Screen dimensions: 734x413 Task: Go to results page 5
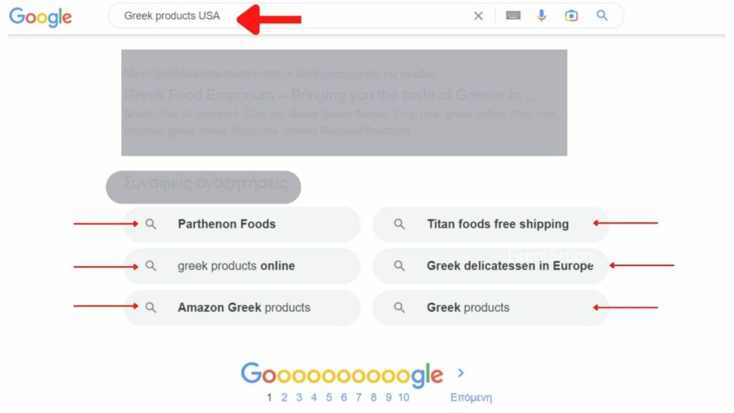329,397
